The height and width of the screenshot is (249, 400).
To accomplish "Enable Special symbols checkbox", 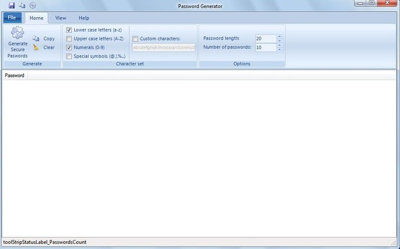I will pyautogui.click(x=69, y=56).
